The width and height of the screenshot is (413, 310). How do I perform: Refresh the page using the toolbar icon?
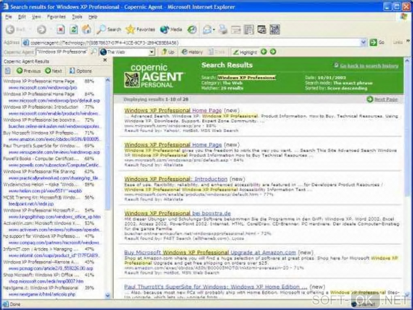(74, 30)
